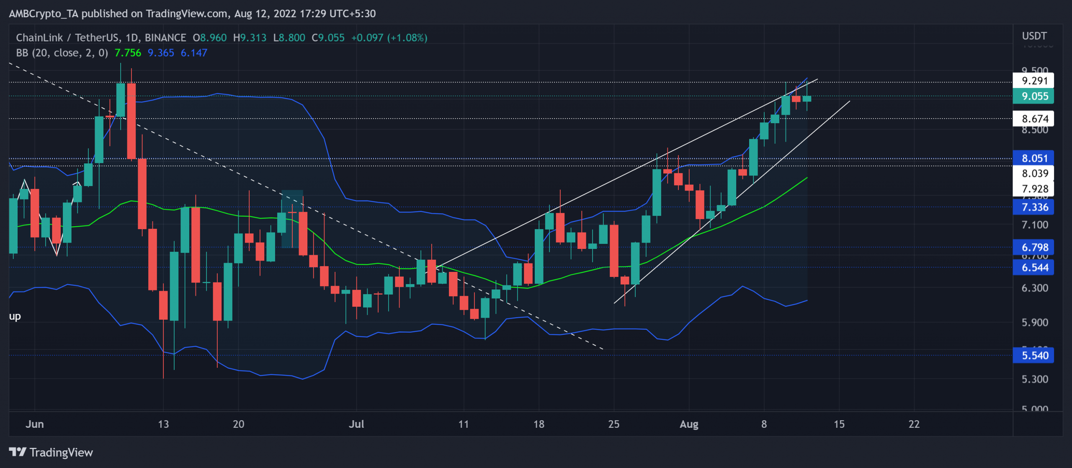Click the blue 7.336 price label

coord(1033,207)
